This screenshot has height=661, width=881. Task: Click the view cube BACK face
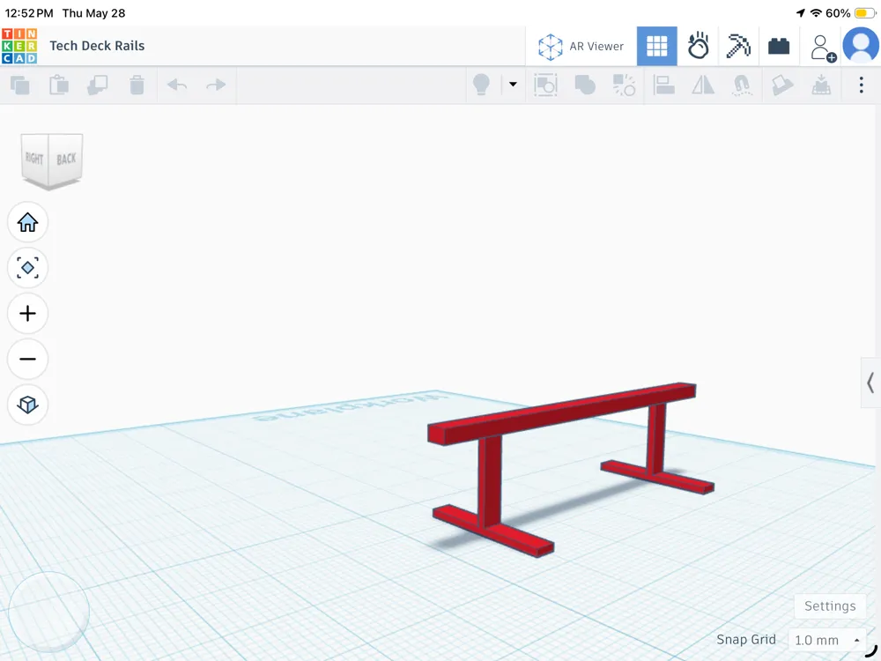click(x=66, y=159)
